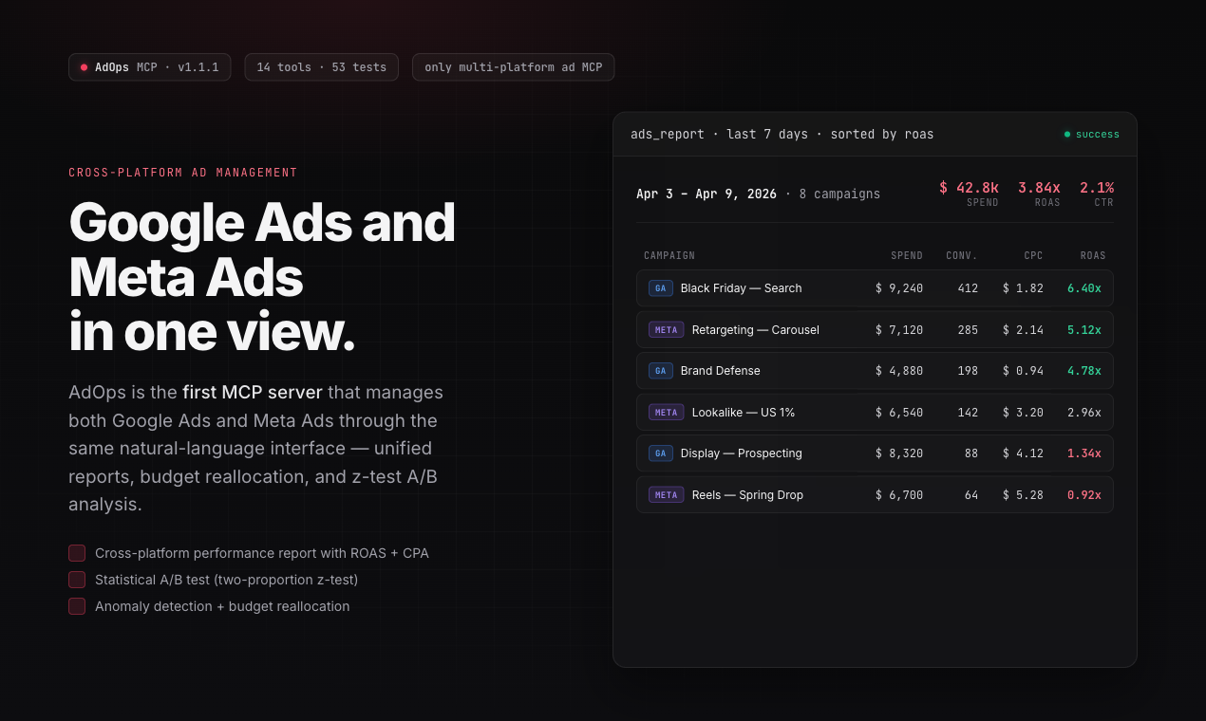Click the 142 conversions cell

[x=968, y=413]
